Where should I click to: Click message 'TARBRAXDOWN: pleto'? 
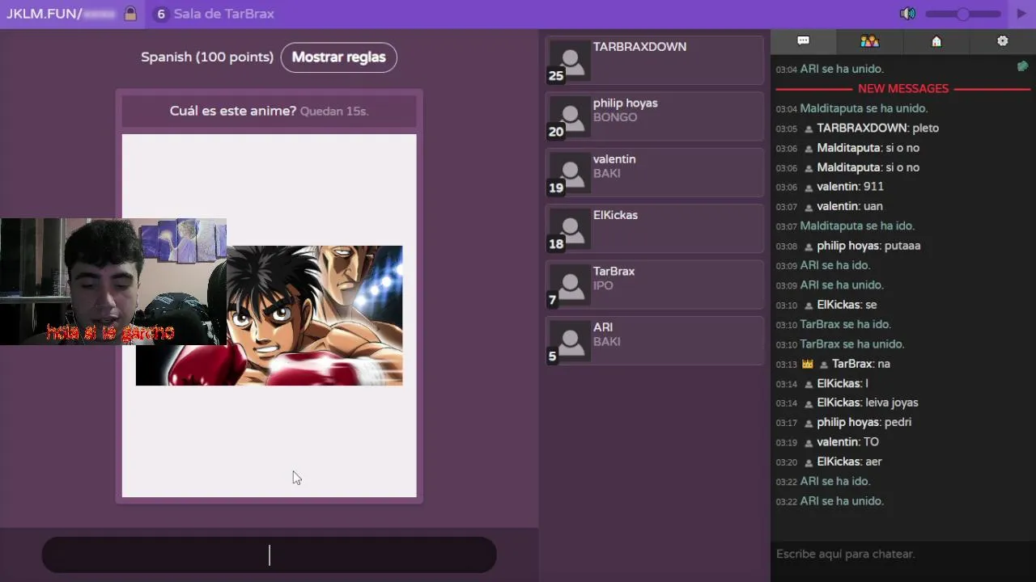pyautogui.click(x=878, y=129)
